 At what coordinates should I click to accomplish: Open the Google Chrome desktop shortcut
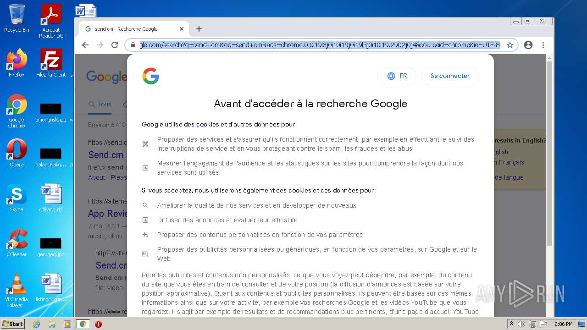click(17, 111)
